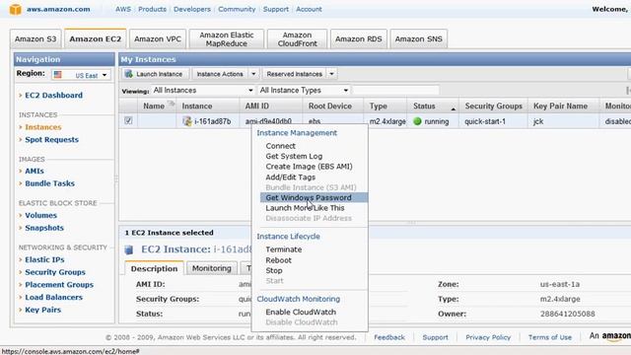Choose Launch More Like This
The image size is (631, 355).
pyautogui.click(x=305, y=208)
